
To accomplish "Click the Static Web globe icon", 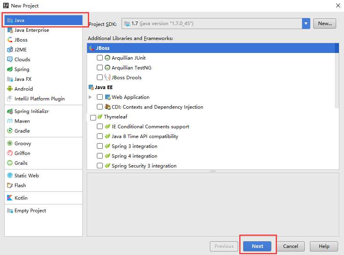I will click(x=10, y=176).
